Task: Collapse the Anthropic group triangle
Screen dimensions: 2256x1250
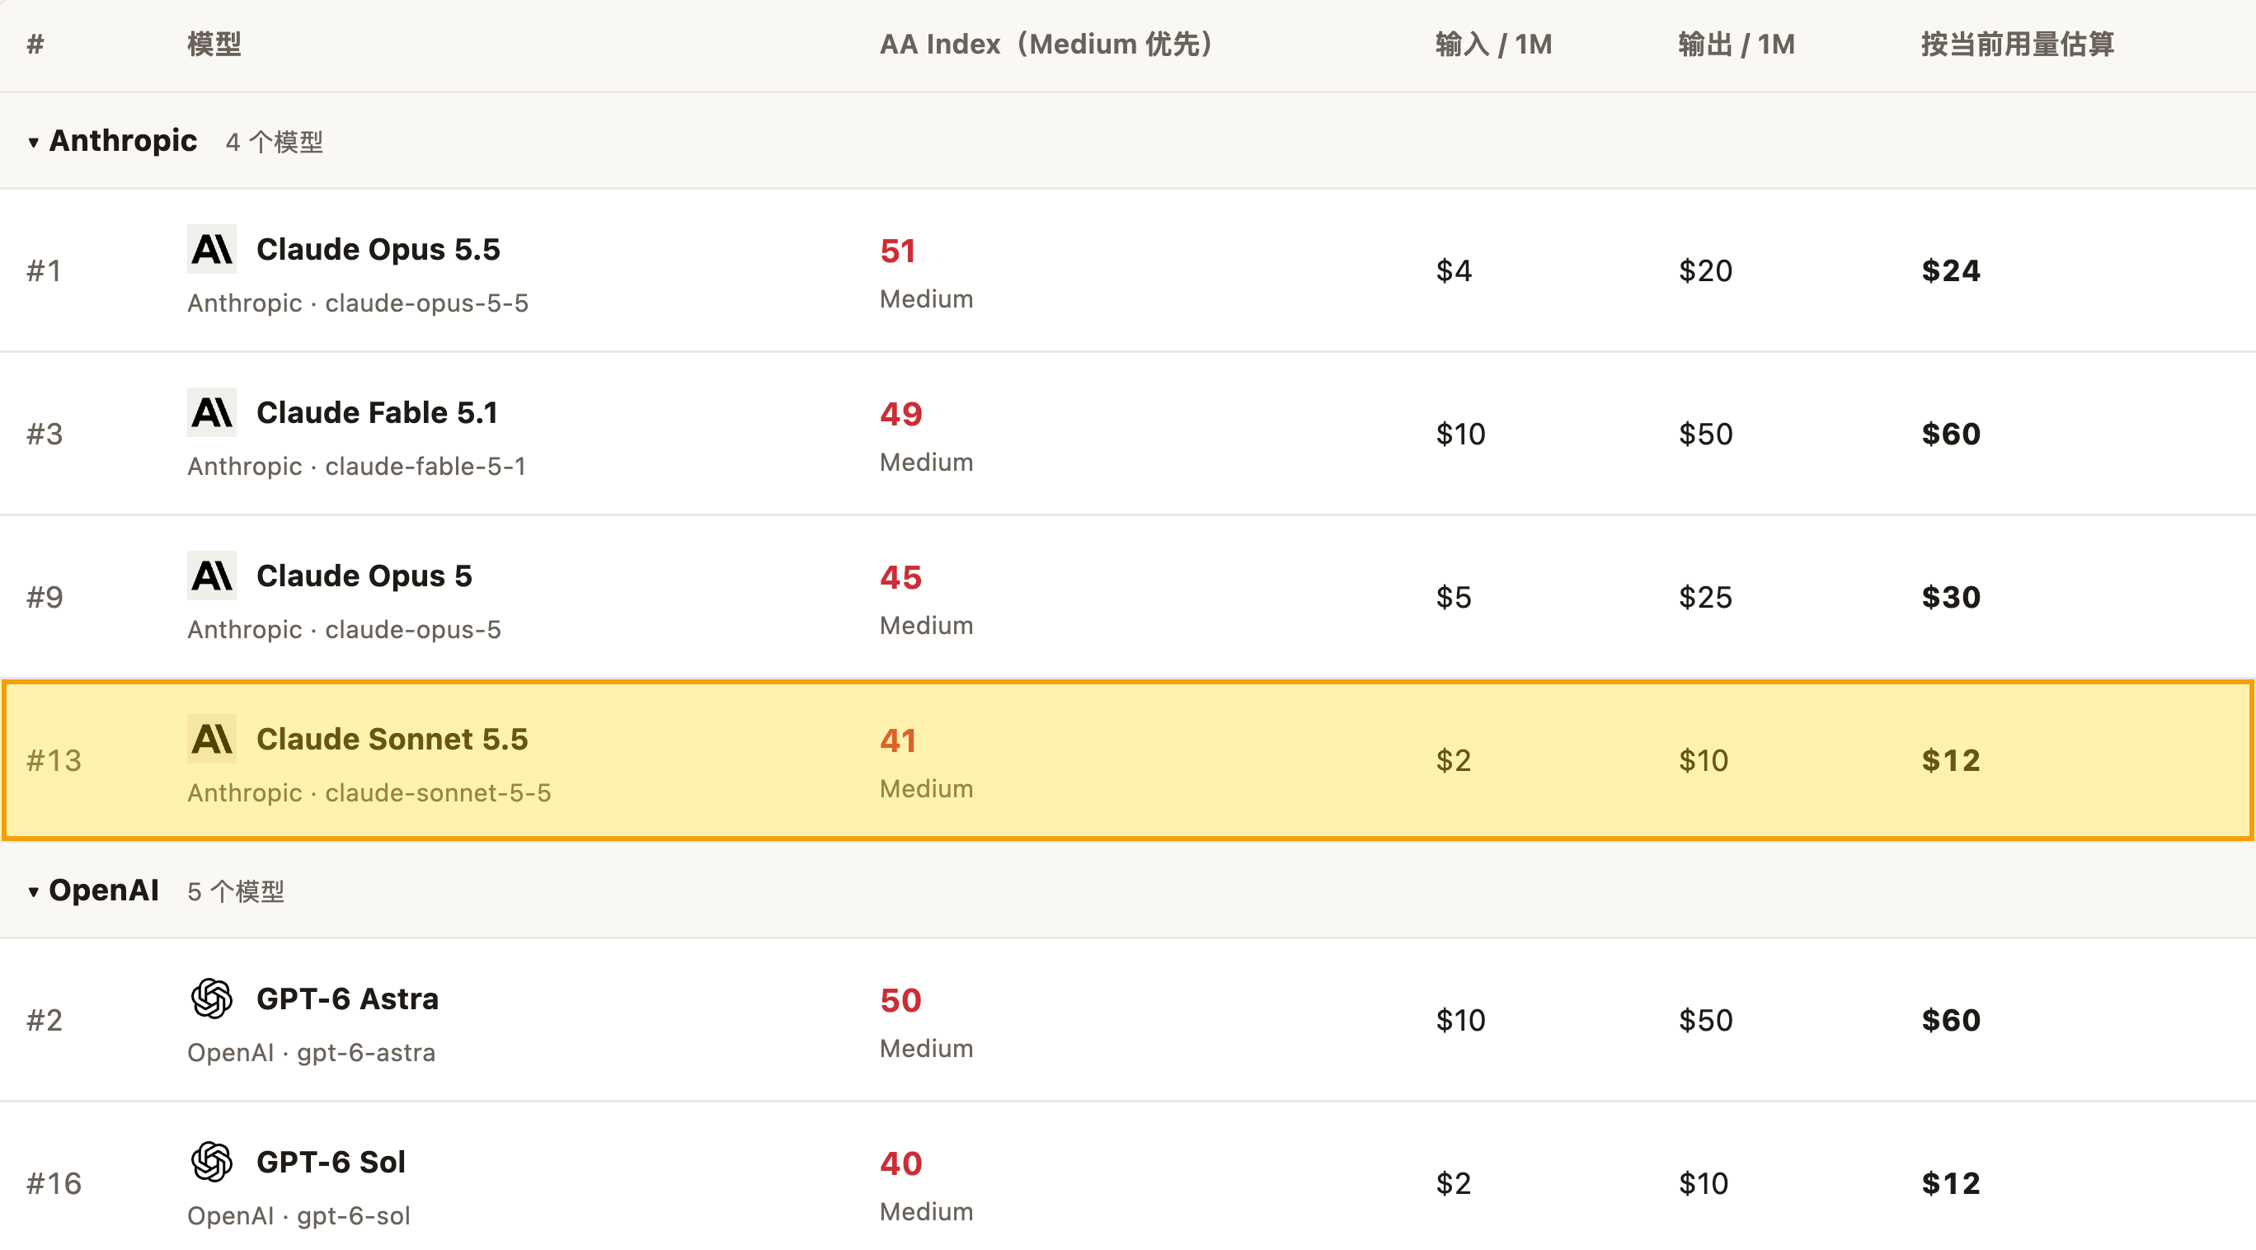Action: 33,142
